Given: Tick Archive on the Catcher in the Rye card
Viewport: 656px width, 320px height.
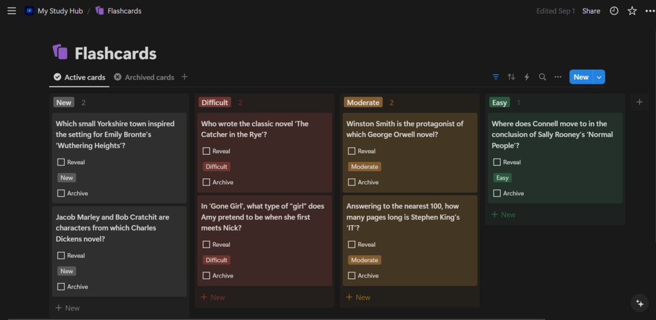Looking at the screenshot, I should click(x=206, y=182).
